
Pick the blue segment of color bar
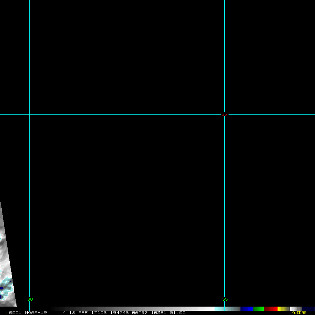(246, 309)
